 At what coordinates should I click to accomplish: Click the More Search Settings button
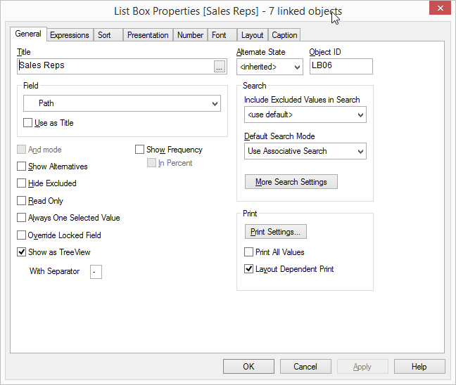tap(291, 182)
